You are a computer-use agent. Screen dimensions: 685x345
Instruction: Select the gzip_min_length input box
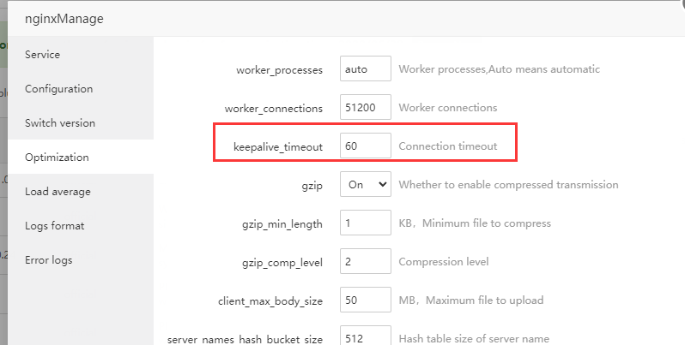pos(366,223)
